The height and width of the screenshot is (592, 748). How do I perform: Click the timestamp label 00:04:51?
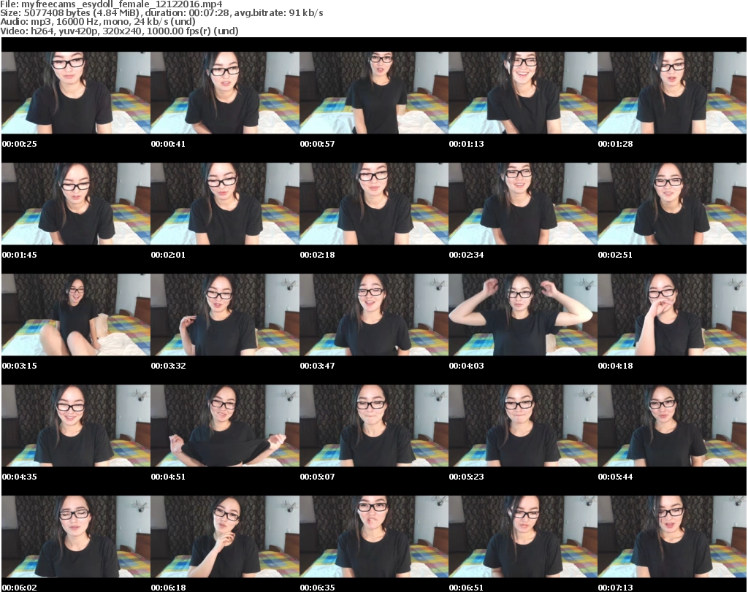[169, 477]
